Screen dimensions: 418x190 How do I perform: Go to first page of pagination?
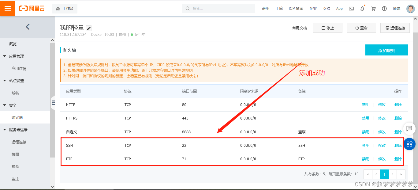click(368, 174)
